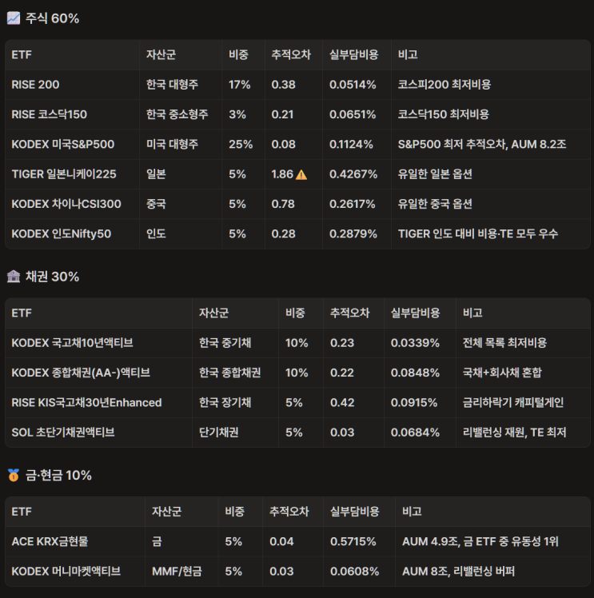Click the 한국 중기채 asset class cell
Screen dimensions: 594x598
click(225, 343)
